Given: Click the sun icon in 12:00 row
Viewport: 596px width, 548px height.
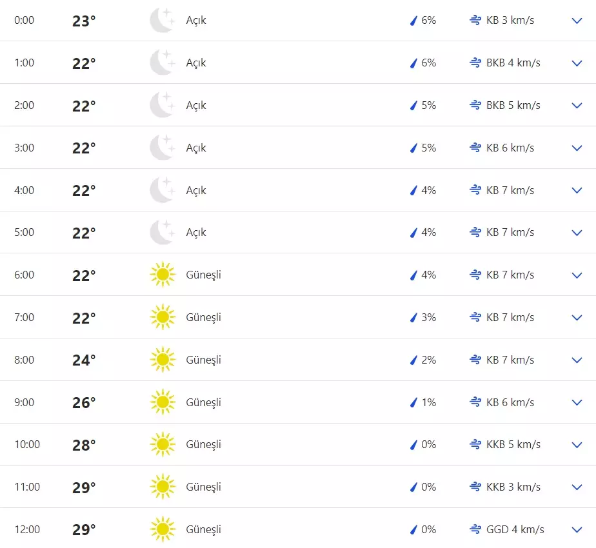Looking at the screenshot, I should [163, 529].
